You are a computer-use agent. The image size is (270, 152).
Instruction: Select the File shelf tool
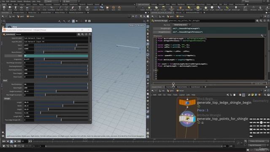click(x=108, y=8)
